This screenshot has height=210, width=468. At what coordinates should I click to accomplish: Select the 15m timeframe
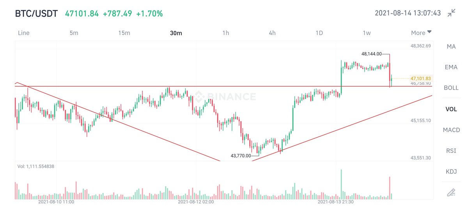[x=124, y=33]
